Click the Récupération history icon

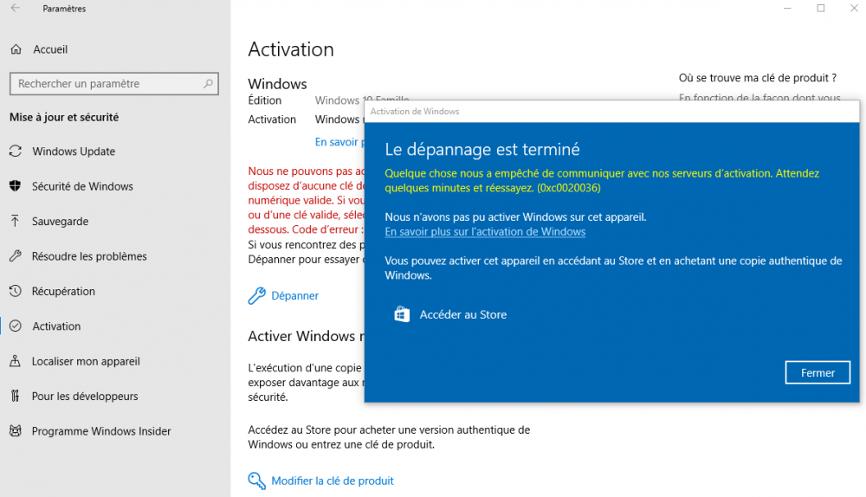click(16, 290)
